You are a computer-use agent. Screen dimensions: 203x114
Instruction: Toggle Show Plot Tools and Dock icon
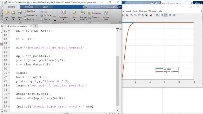174,15
